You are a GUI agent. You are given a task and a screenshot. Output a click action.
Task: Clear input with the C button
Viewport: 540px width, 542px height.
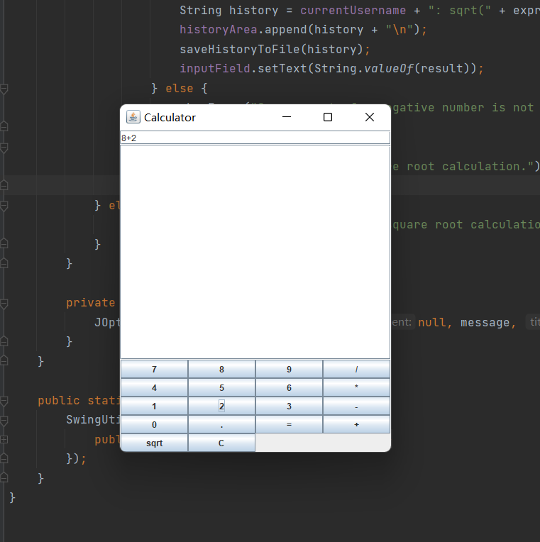221,443
